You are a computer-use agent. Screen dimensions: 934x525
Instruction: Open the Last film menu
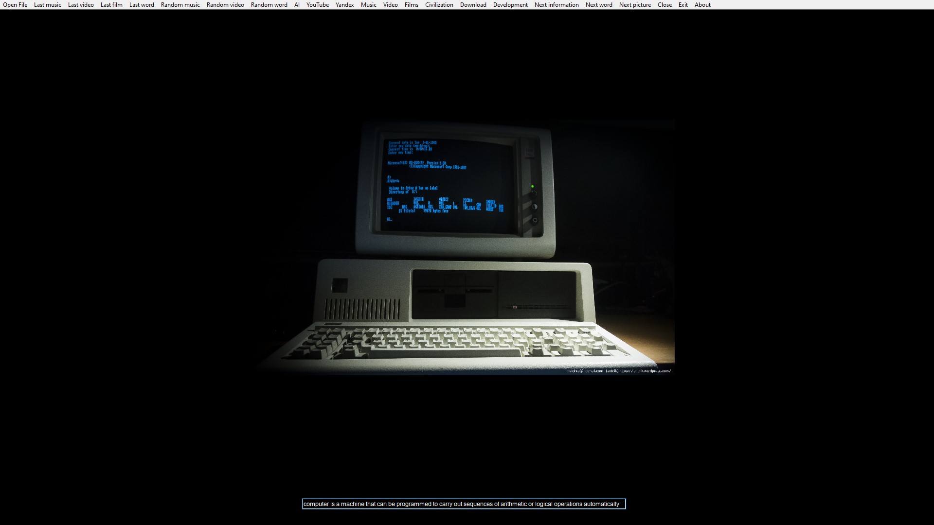(111, 5)
